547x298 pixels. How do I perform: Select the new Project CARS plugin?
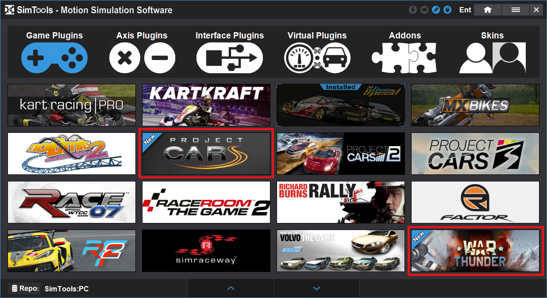(206, 154)
